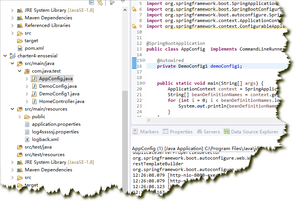Click the application.properties file icon
The width and height of the screenshot is (296, 201).
point(27,125)
